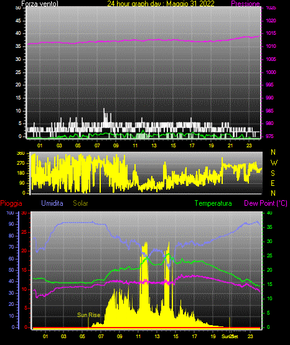Screen dimensions: 290x345
Task: Click the '1020' pressure axis value
Action: point(271,21)
